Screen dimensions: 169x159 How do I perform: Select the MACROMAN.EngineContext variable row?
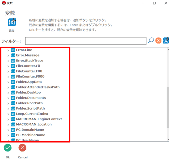click(39, 119)
